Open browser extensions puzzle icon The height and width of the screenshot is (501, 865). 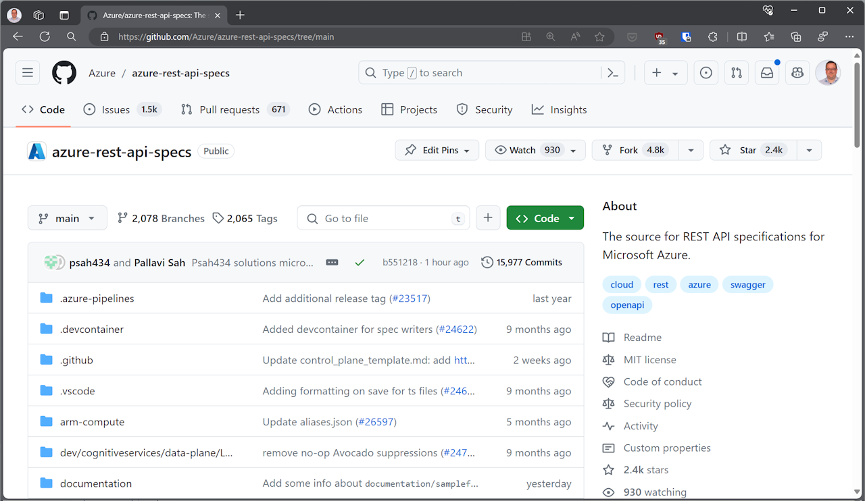712,37
